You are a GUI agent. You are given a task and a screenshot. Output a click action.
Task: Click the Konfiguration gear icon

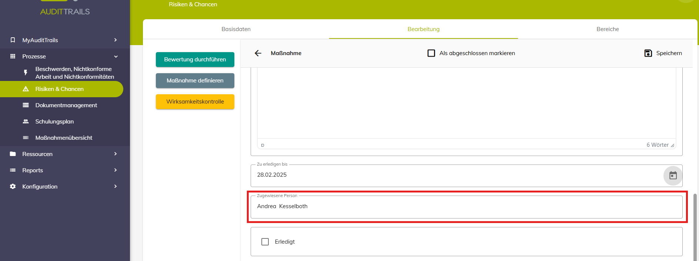13,186
